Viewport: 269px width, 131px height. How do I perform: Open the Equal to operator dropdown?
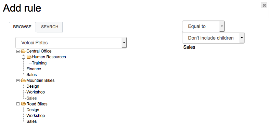[203, 26]
